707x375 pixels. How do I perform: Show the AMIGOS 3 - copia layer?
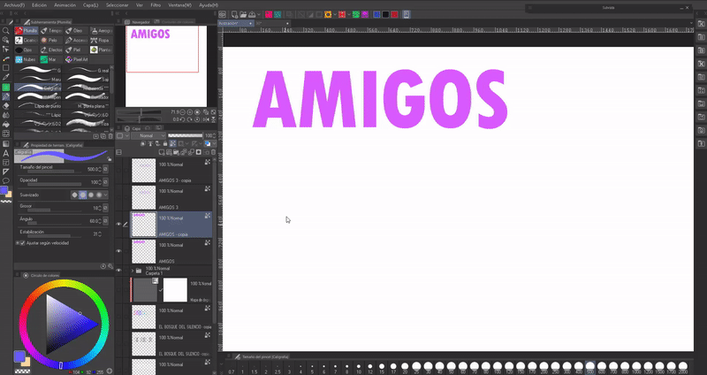click(119, 170)
